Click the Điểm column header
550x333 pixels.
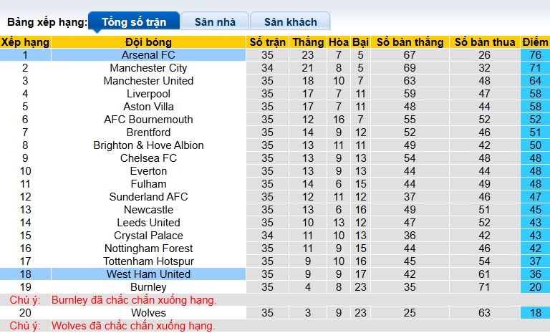(x=535, y=42)
